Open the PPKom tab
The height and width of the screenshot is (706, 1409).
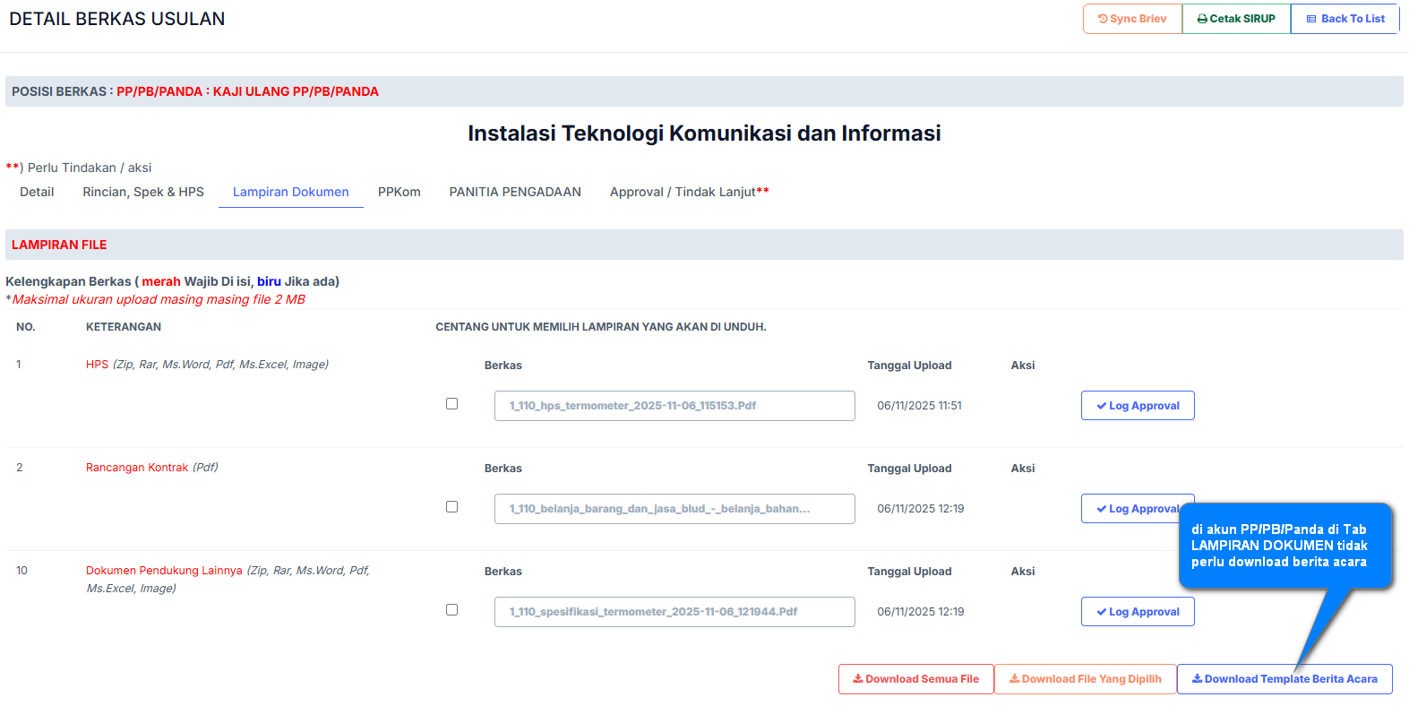pos(399,192)
